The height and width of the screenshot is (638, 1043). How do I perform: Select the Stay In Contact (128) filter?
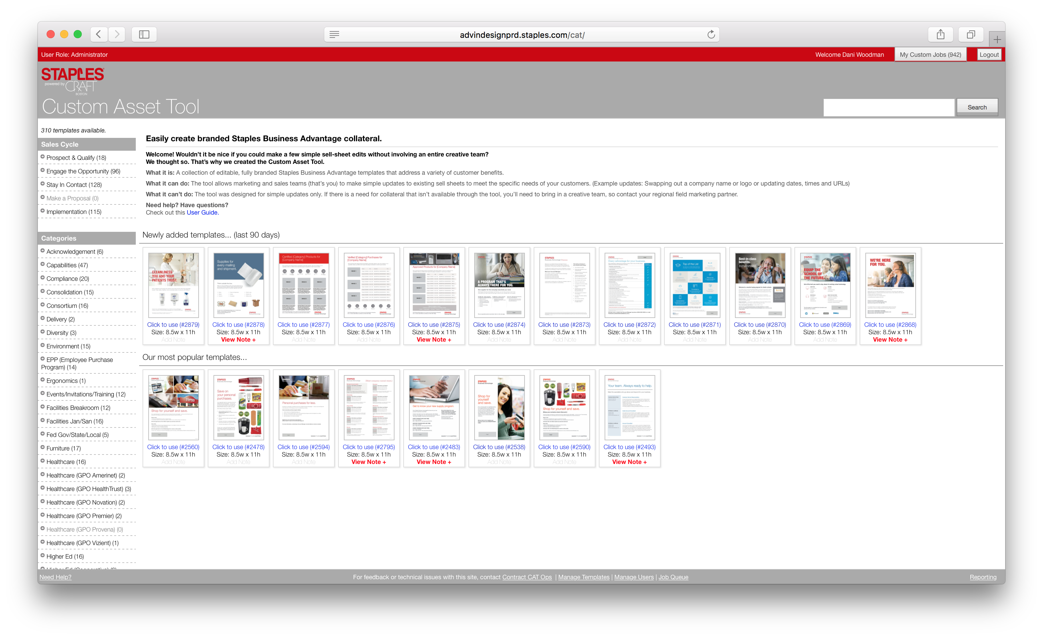click(x=74, y=185)
